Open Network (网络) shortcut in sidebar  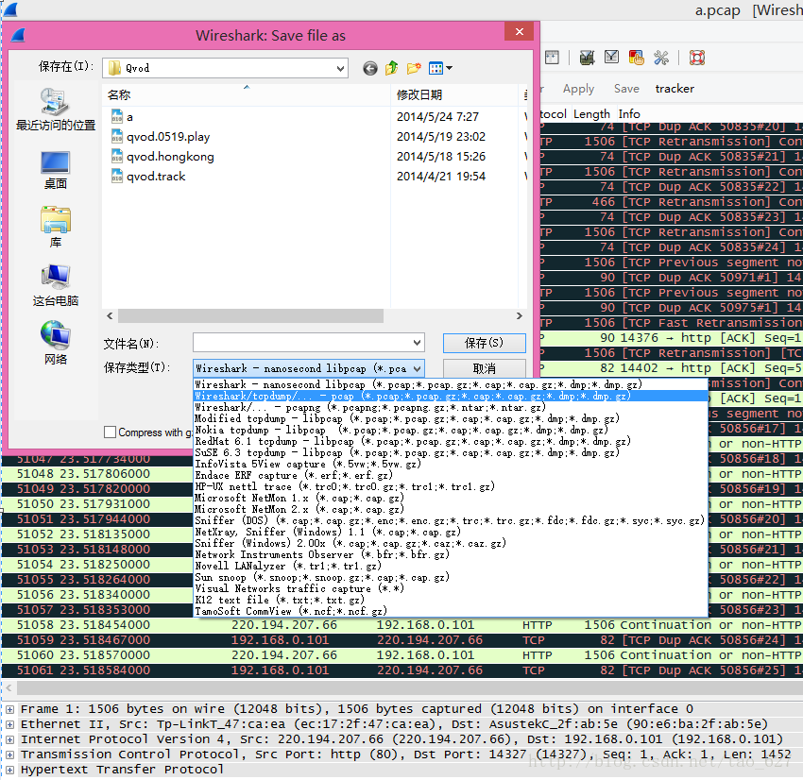56,343
